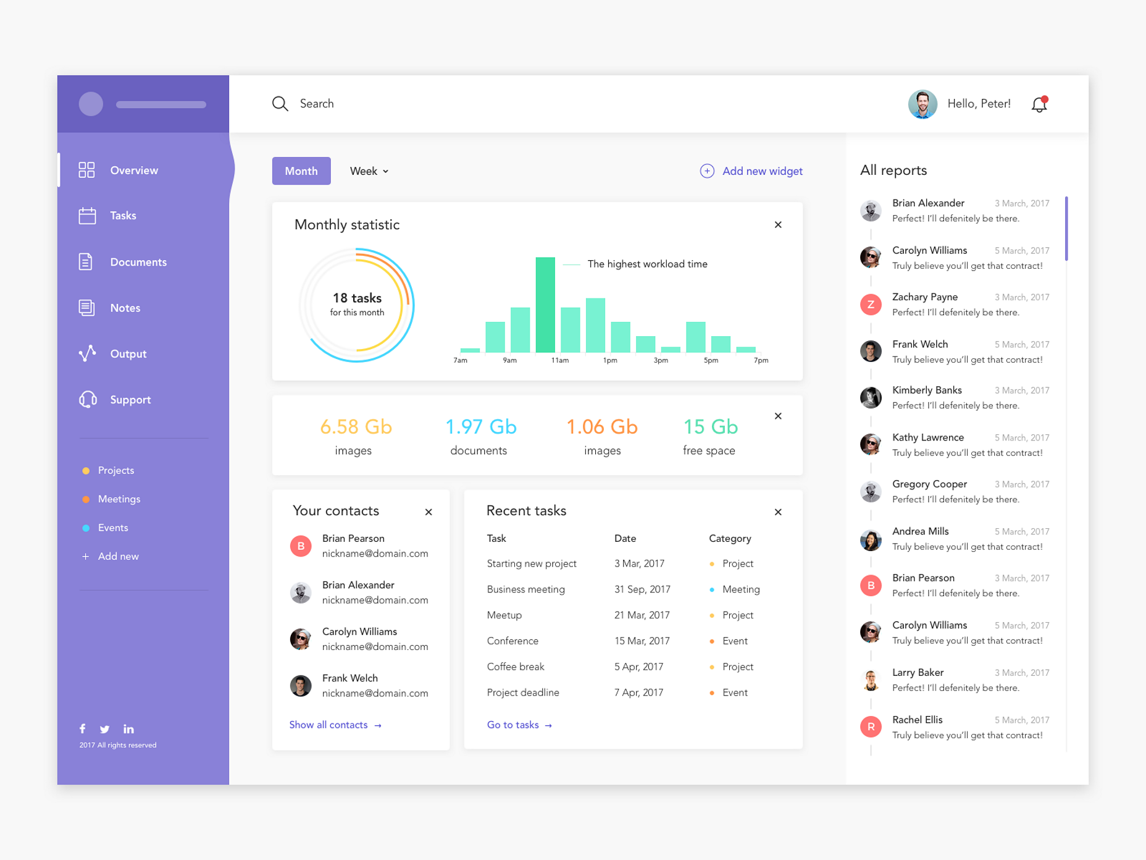The width and height of the screenshot is (1146, 860).
Task: Close the Your contacts widget
Action: coord(428,512)
